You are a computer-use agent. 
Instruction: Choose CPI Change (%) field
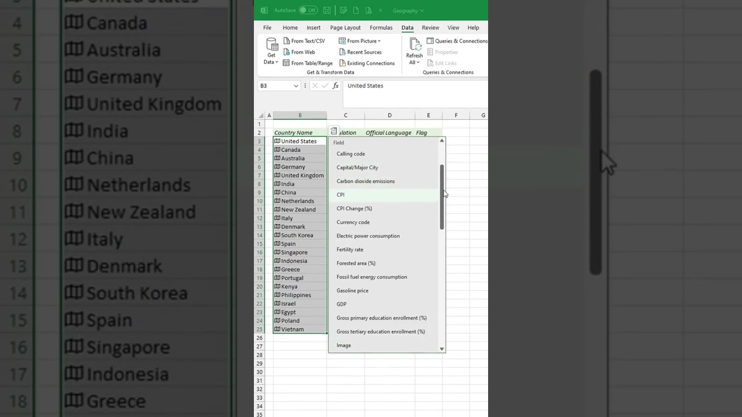pyautogui.click(x=384, y=209)
